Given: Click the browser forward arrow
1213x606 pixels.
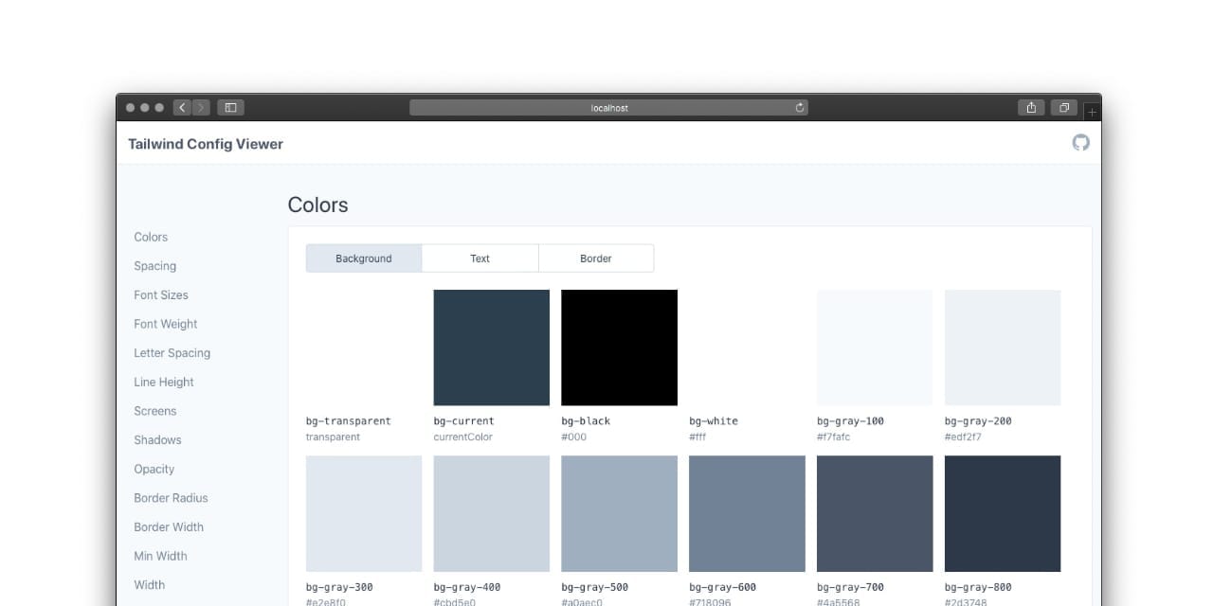Looking at the screenshot, I should point(200,108).
